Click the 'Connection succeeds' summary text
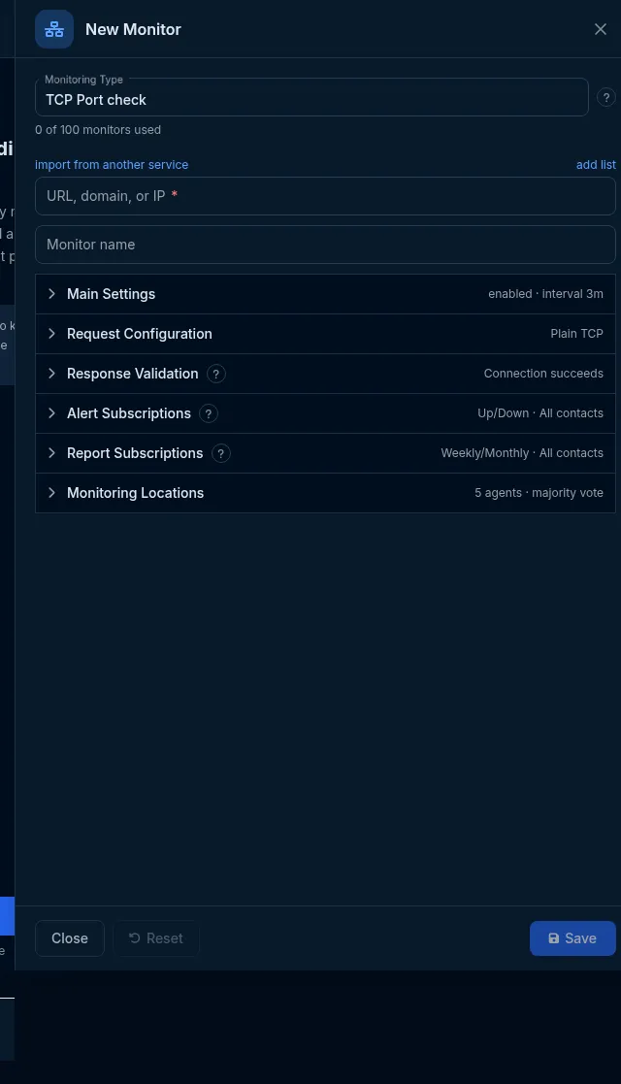The height and width of the screenshot is (1084, 621). [543, 374]
